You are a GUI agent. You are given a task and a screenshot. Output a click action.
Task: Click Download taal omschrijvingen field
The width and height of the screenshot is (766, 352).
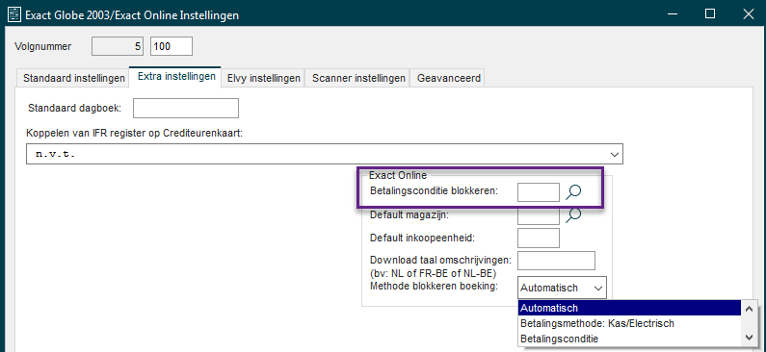tap(556, 261)
